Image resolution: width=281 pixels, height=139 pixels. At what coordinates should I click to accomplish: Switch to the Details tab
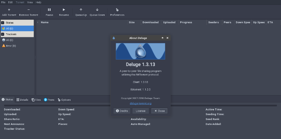click(x=22, y=100)
